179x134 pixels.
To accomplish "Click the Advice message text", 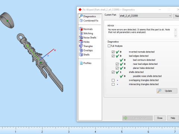I will 139,31.
